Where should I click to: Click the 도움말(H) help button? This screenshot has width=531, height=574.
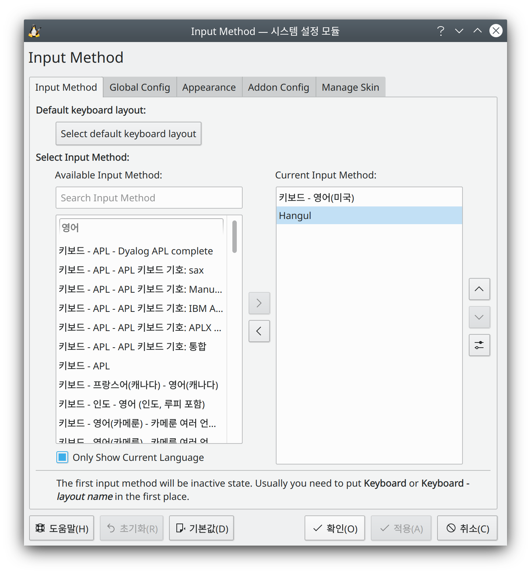coord(61,528)
